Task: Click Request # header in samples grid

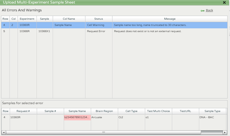Action: coord(23,111)
